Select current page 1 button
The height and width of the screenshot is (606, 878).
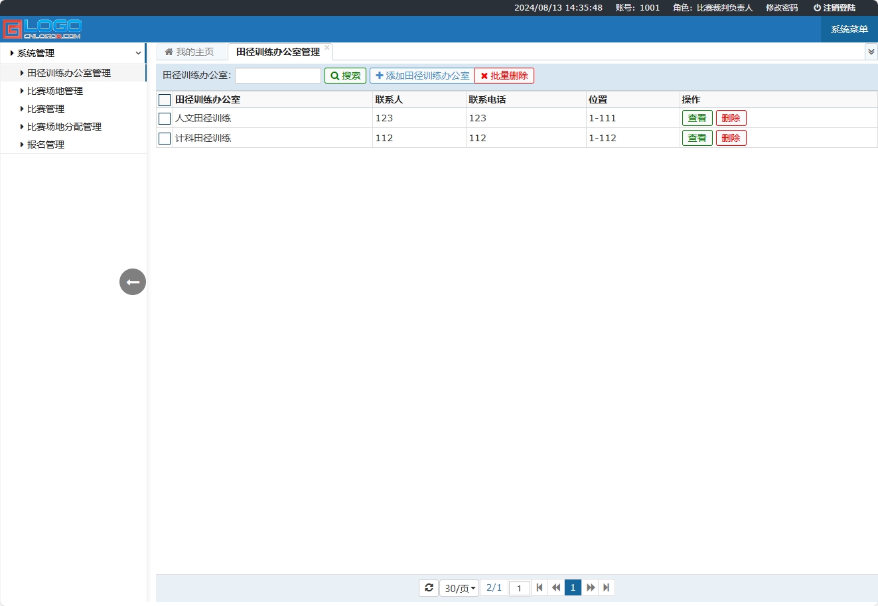pyautogui.click(x=573, y=587)
